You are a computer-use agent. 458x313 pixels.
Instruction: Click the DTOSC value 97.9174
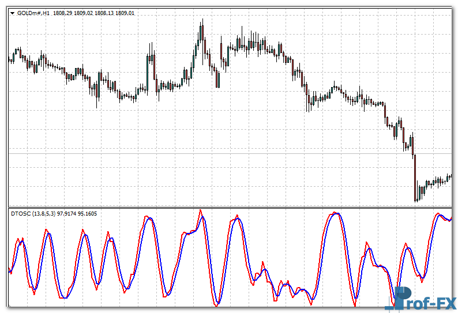pyautogui.click(x=67, y=214)
